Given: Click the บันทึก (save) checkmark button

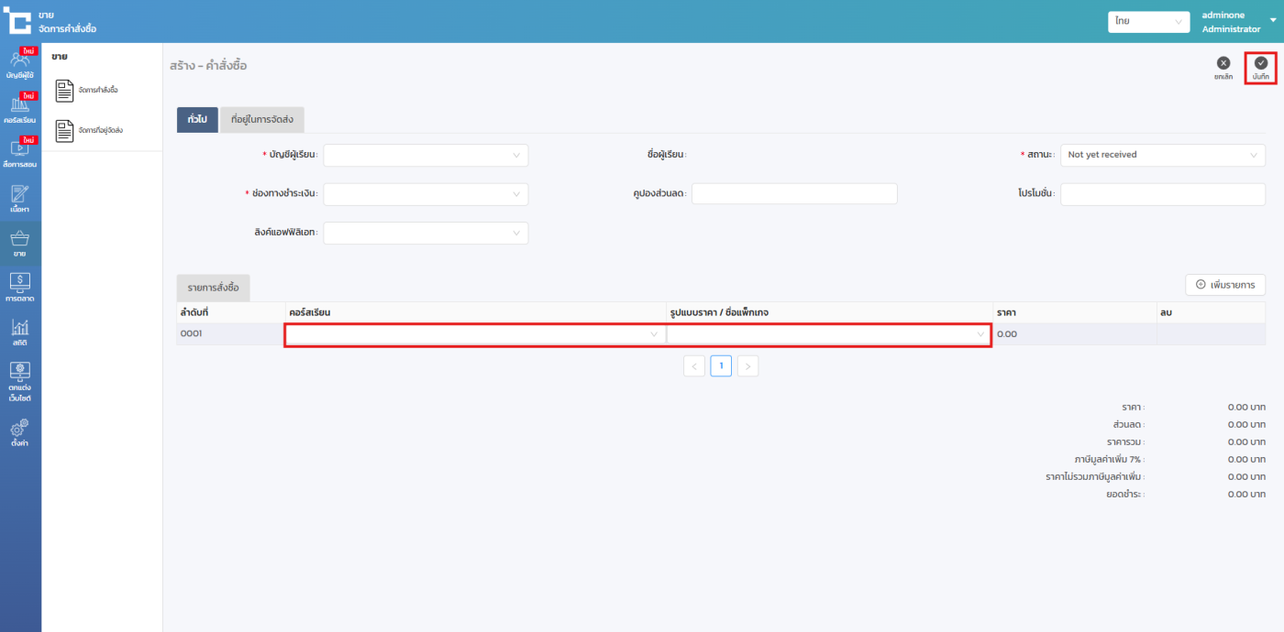Looking at the screenshot, I should pos(1260,68).
